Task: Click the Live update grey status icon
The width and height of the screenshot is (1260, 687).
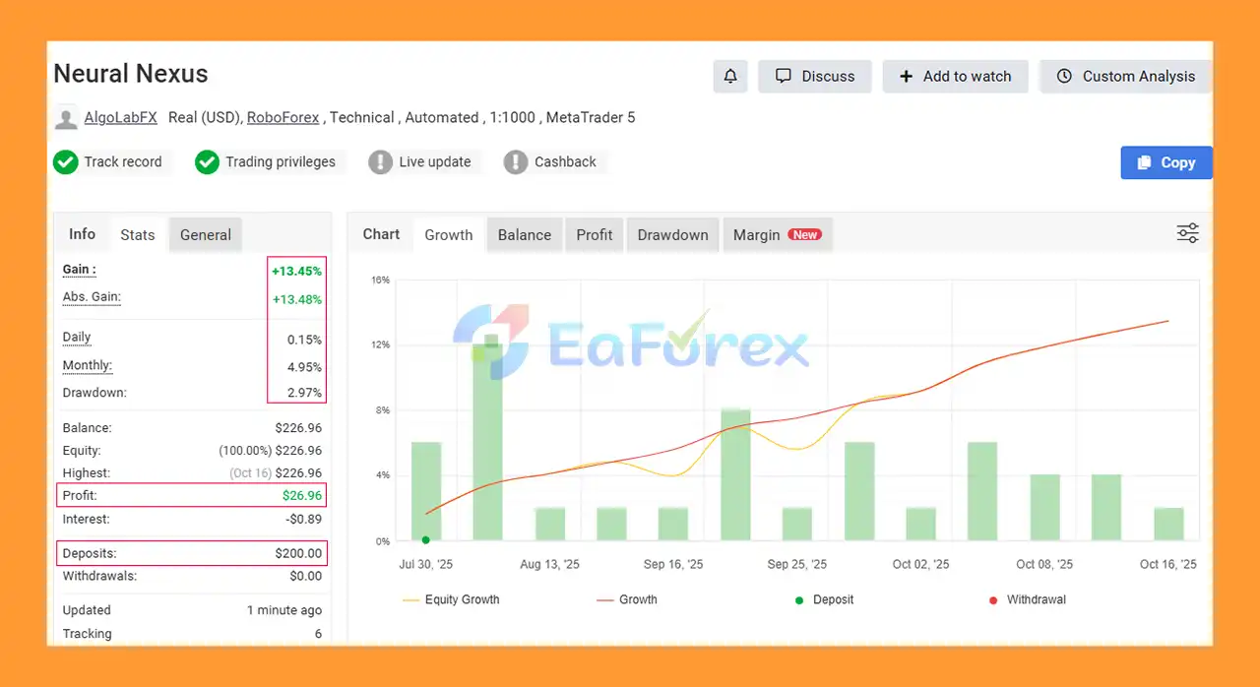Action: coord(380,162)
